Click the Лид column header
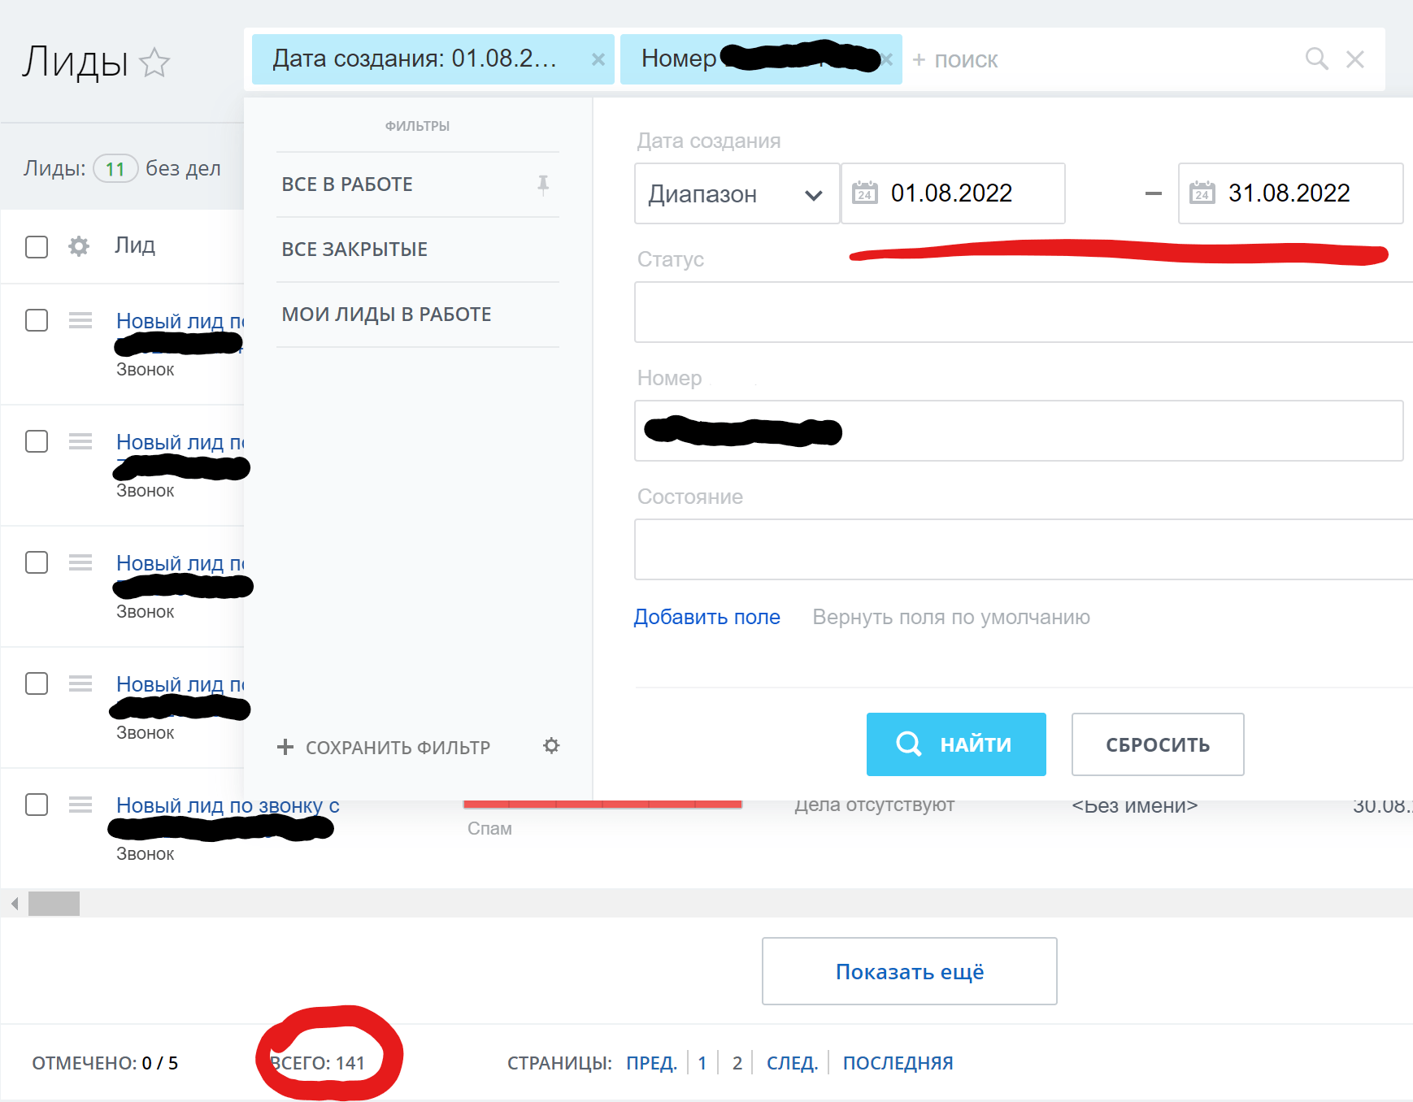1413x1102 pixels. pyautogui.click(x=135, y=245)
